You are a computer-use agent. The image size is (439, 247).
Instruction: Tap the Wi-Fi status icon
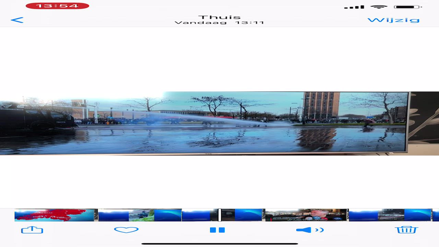pos(379,7)
